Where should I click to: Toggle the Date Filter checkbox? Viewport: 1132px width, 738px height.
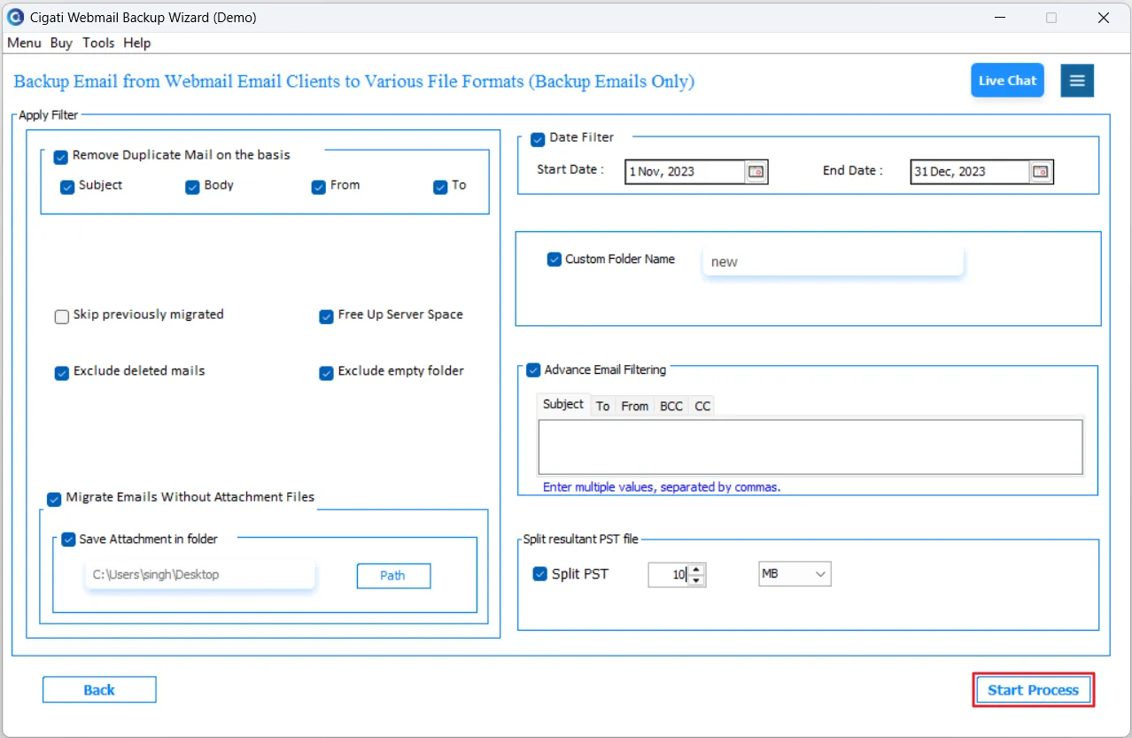coord(538,139)
